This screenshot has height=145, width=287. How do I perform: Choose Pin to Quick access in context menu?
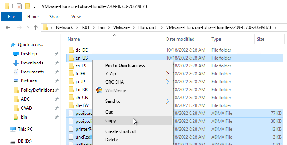click(125, 66)
